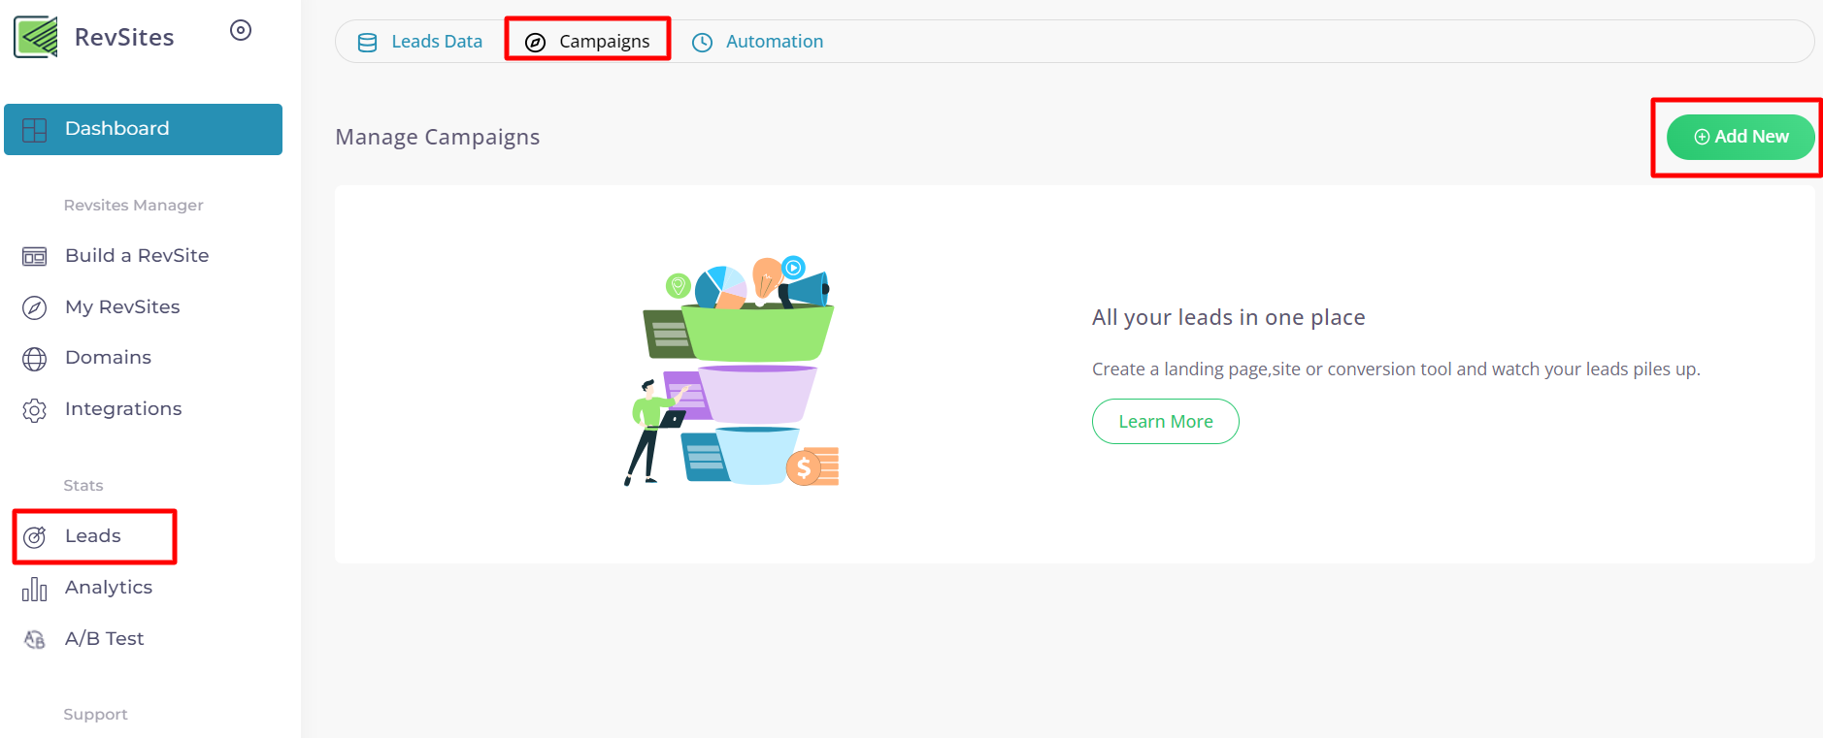
Task: Switch to the Automation tab
Action: point(758,42)
